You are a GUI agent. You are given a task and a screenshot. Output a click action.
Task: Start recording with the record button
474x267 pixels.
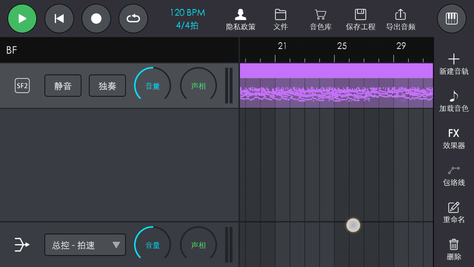96,19
